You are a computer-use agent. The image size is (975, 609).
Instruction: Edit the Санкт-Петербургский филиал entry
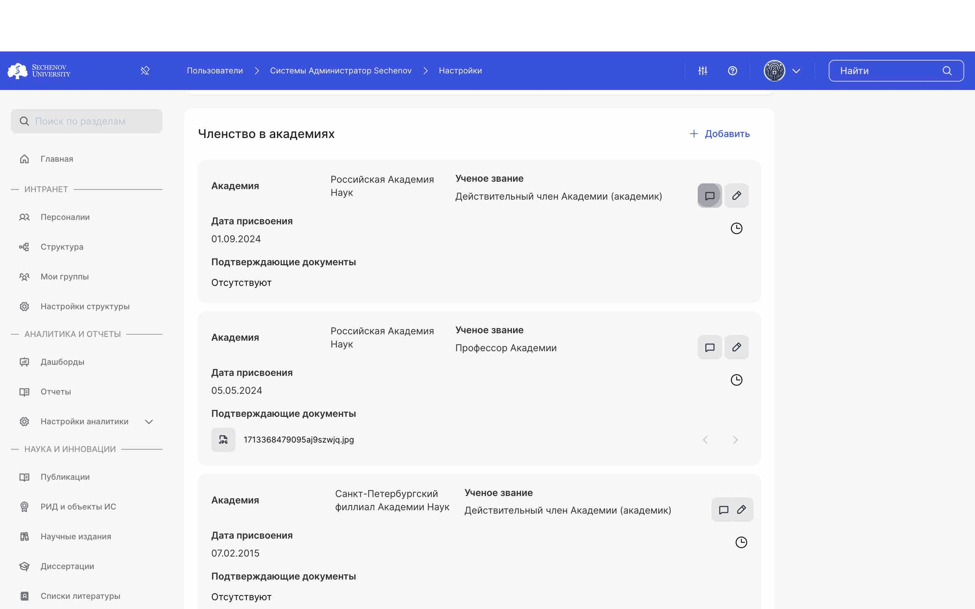741,510
